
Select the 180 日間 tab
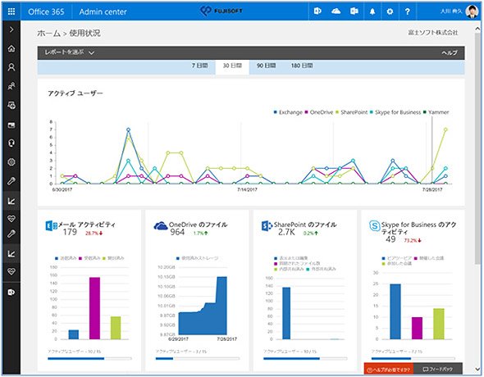click(302, 66)
